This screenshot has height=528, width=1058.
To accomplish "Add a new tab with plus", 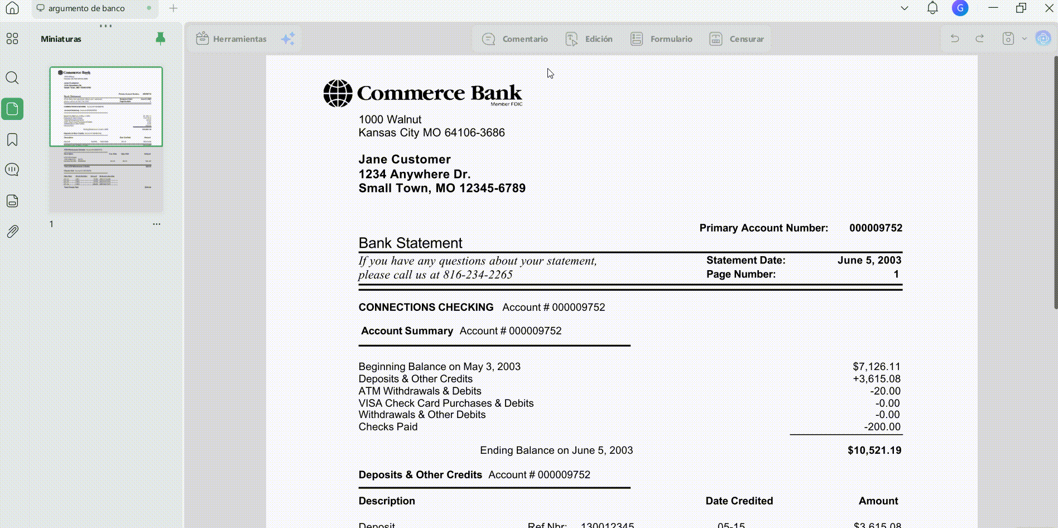I will [173, 8].
